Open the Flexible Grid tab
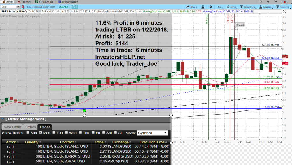Screen dimensions: 292x165 point(44,2)
